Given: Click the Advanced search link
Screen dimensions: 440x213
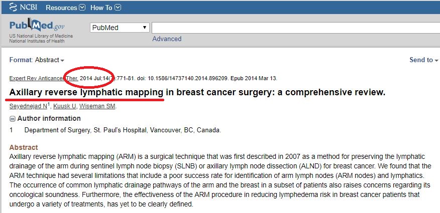Looking at the screenshot, I should pyautogui.click(x=167, y=39).
